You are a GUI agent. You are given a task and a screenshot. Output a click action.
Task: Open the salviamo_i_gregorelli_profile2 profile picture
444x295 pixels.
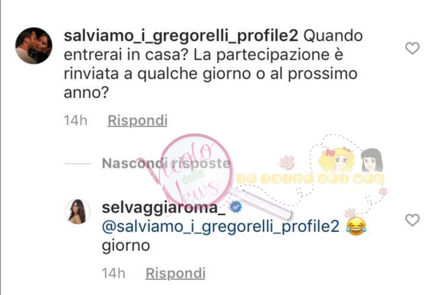[34, 46]
